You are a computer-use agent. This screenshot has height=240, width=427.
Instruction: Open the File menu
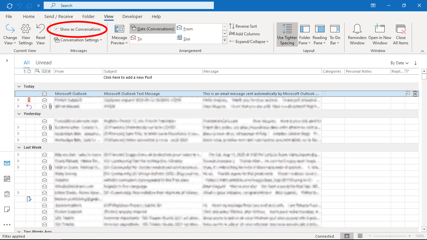(x=9, y=16)
